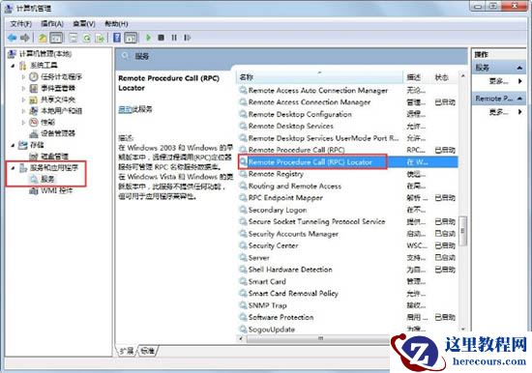
Task: Stop the service with the stop icon
Action: click(x=162, y=38)
